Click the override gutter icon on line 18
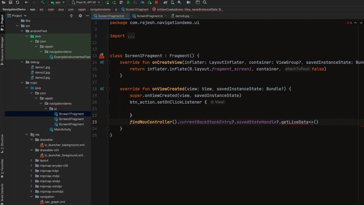Viewport: 364px width, 205px height. click(102, 89)
